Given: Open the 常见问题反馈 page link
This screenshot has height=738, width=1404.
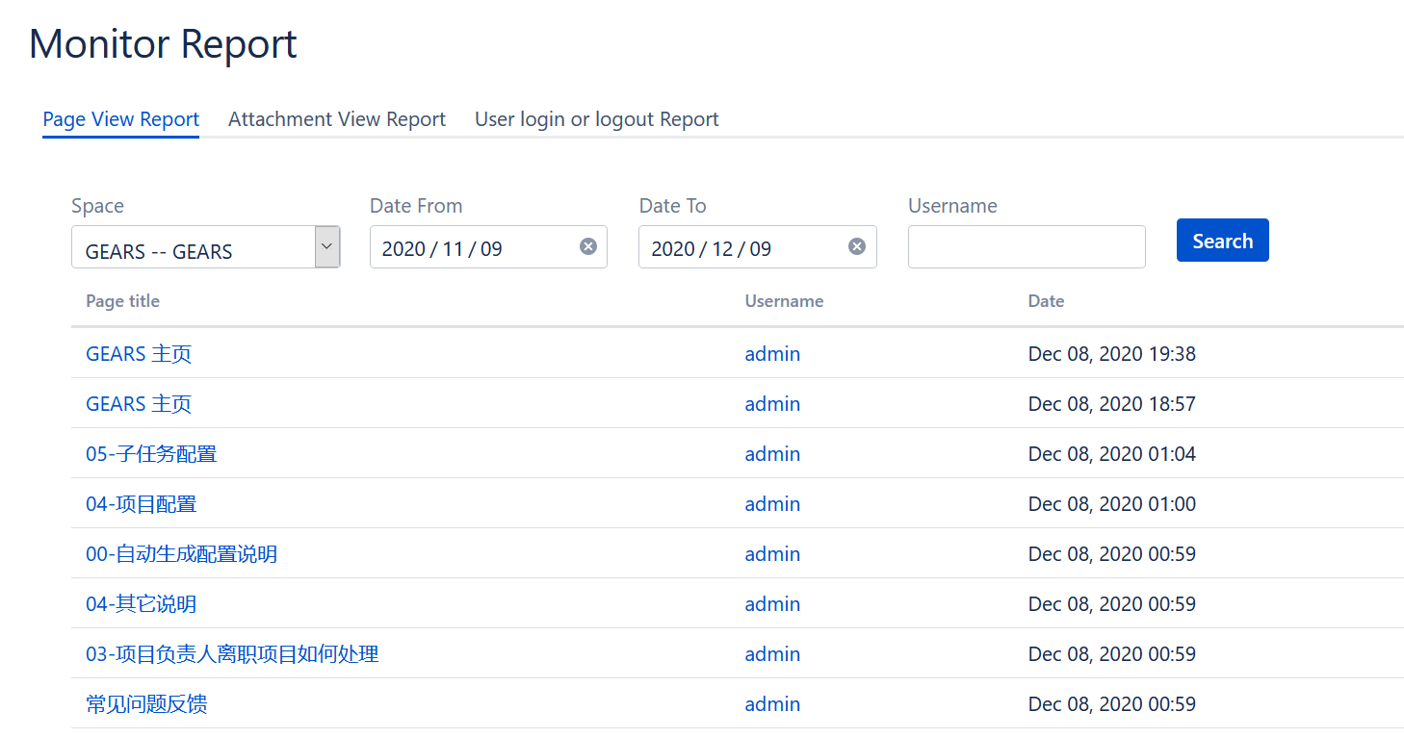Looking at the screenshot, I should click(x=146, y=704).
